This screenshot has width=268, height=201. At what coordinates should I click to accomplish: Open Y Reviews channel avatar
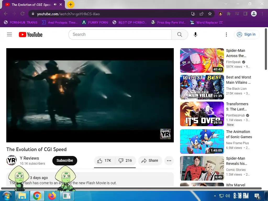[12, 160]
